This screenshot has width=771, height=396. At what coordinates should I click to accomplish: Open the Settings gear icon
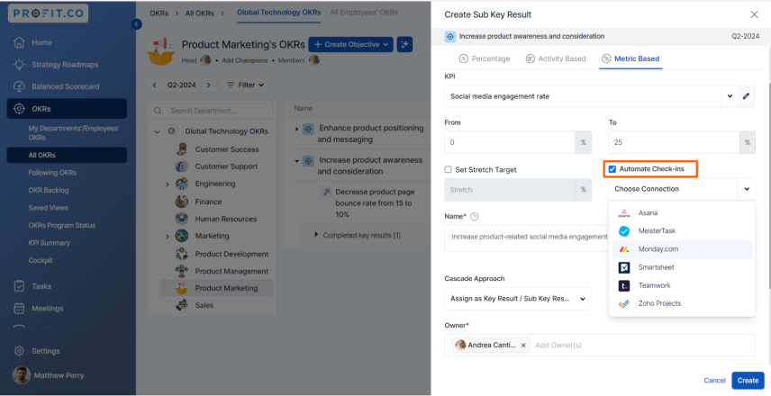coord(19,351)
